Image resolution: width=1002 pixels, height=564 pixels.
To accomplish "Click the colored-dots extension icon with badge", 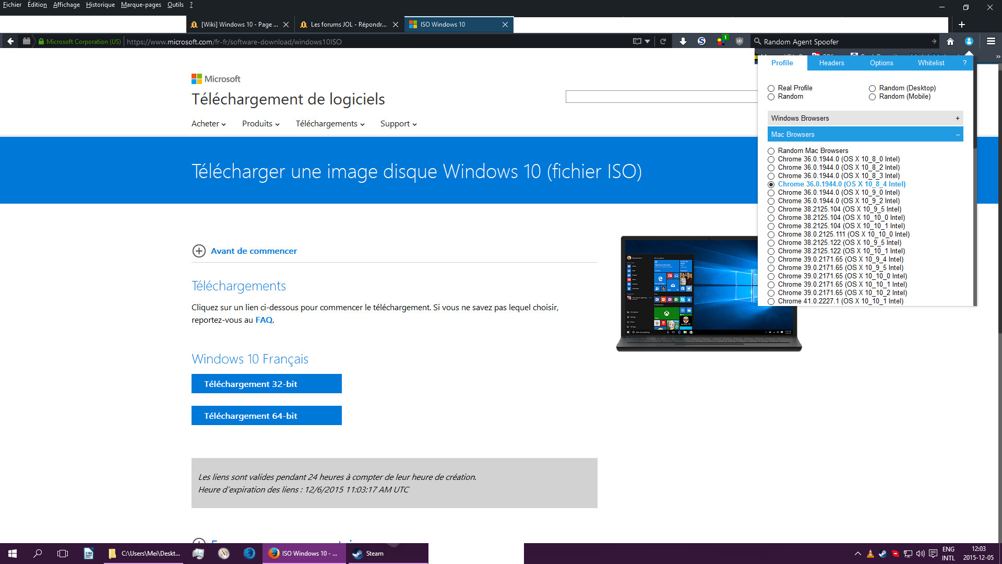I will pos(721,41).
